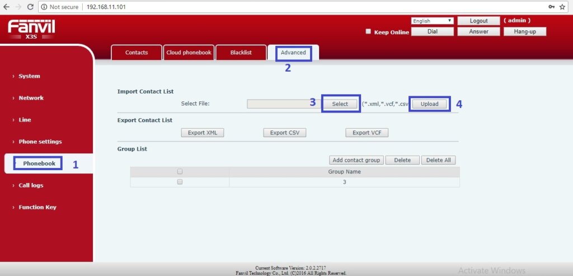Click the browser reload icon
The image size is (573, 276).
coord(32,7)
